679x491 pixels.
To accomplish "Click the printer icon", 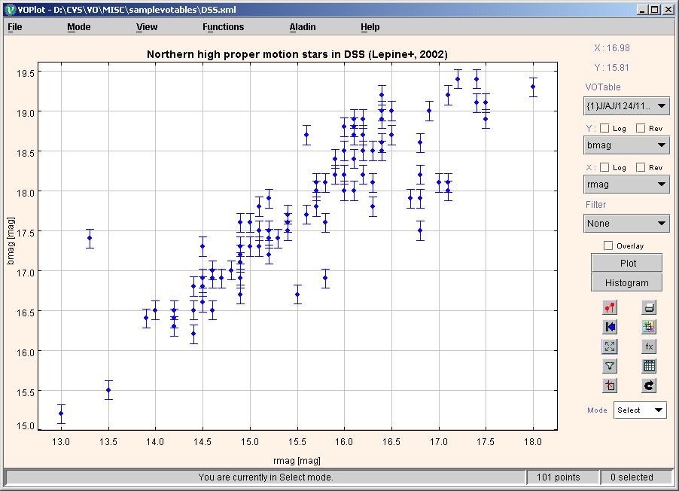I will [649, 307].
